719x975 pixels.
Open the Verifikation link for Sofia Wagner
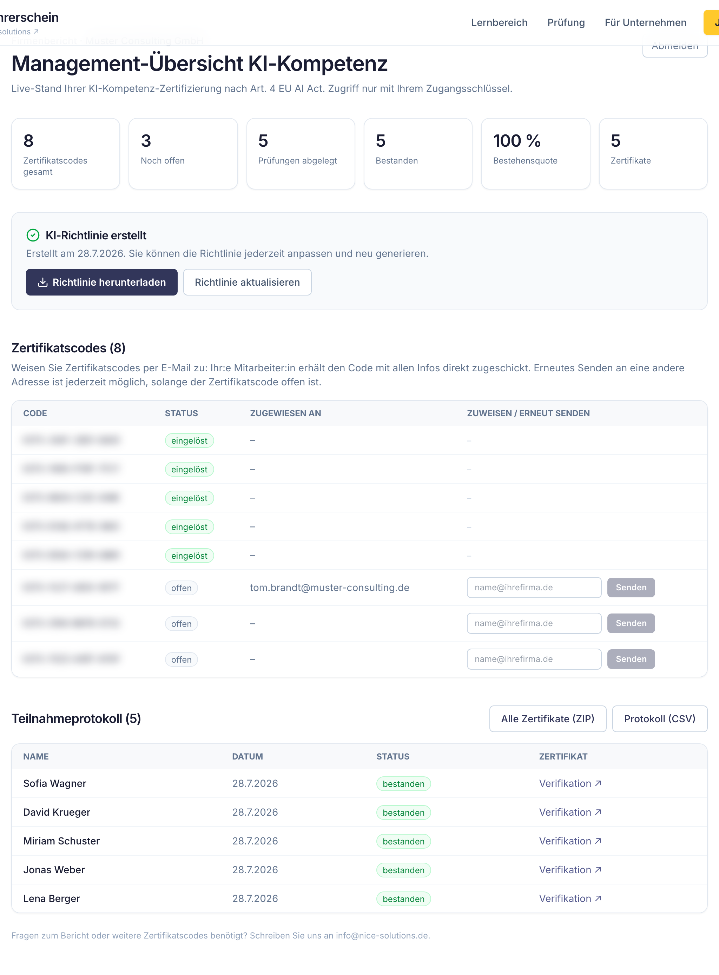[x=570, y=783]
